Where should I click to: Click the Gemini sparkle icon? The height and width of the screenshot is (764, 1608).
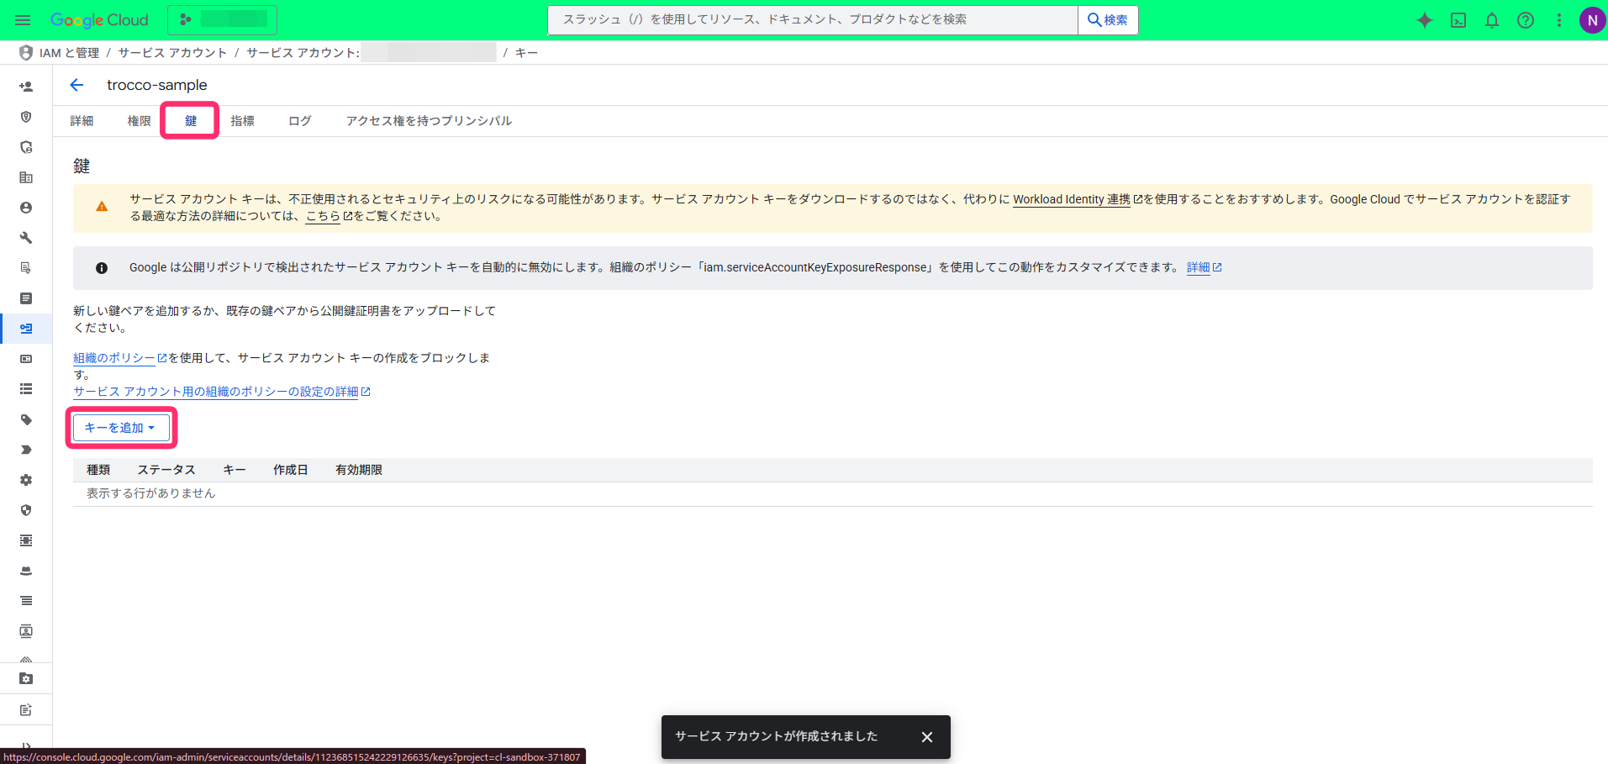pyautogui.click(x=1424, y=20)
